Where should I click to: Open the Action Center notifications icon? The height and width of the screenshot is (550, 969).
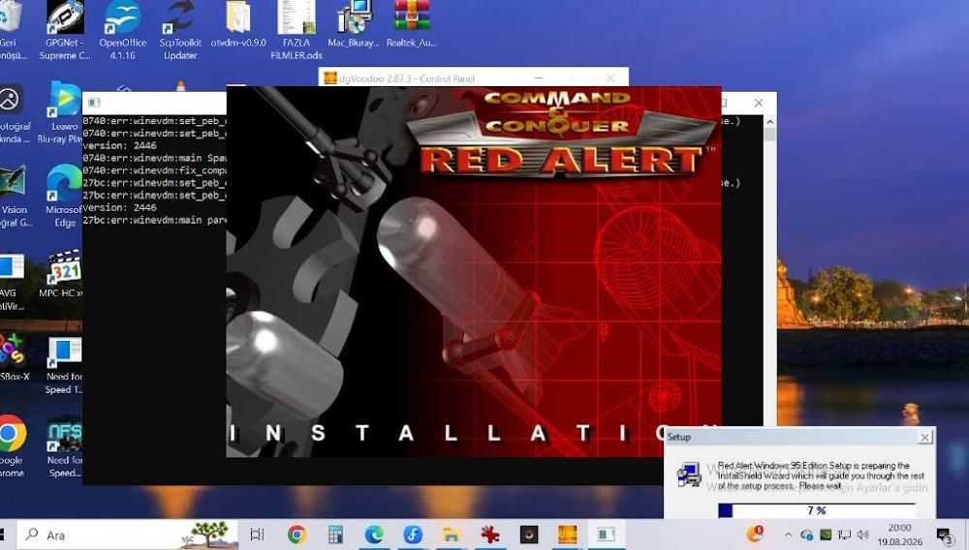[944, 535]
